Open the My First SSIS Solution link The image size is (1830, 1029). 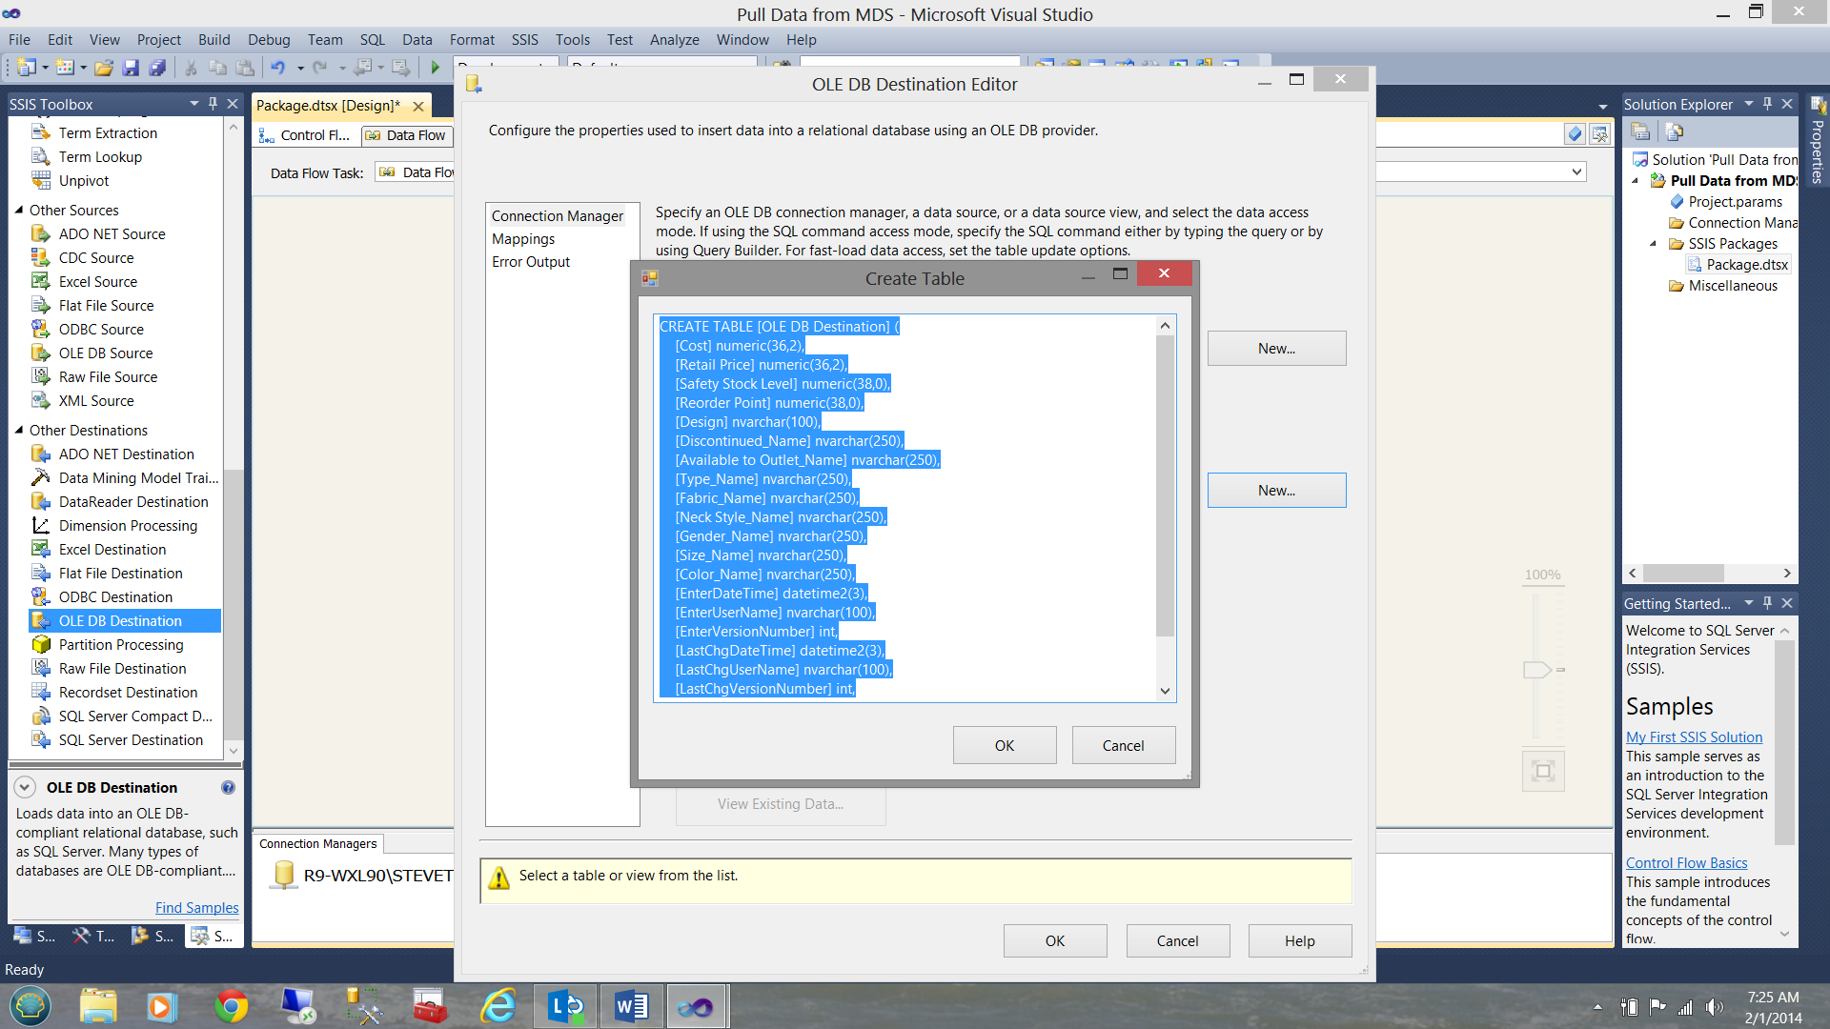[x=1694, y=736]
